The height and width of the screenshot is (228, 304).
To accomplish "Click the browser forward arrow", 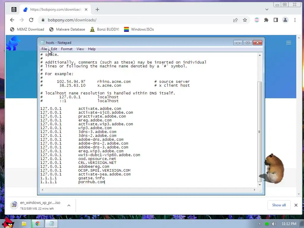I will click(x=22, y=20).
